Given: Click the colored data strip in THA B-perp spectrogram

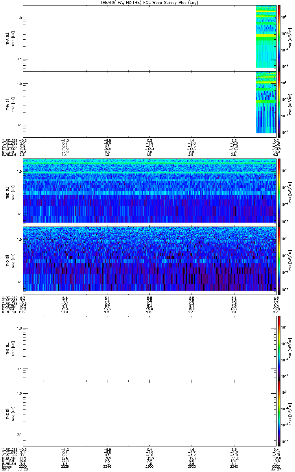Looking at the screenshot, I should pyautogui.click(x=266, y=37).
